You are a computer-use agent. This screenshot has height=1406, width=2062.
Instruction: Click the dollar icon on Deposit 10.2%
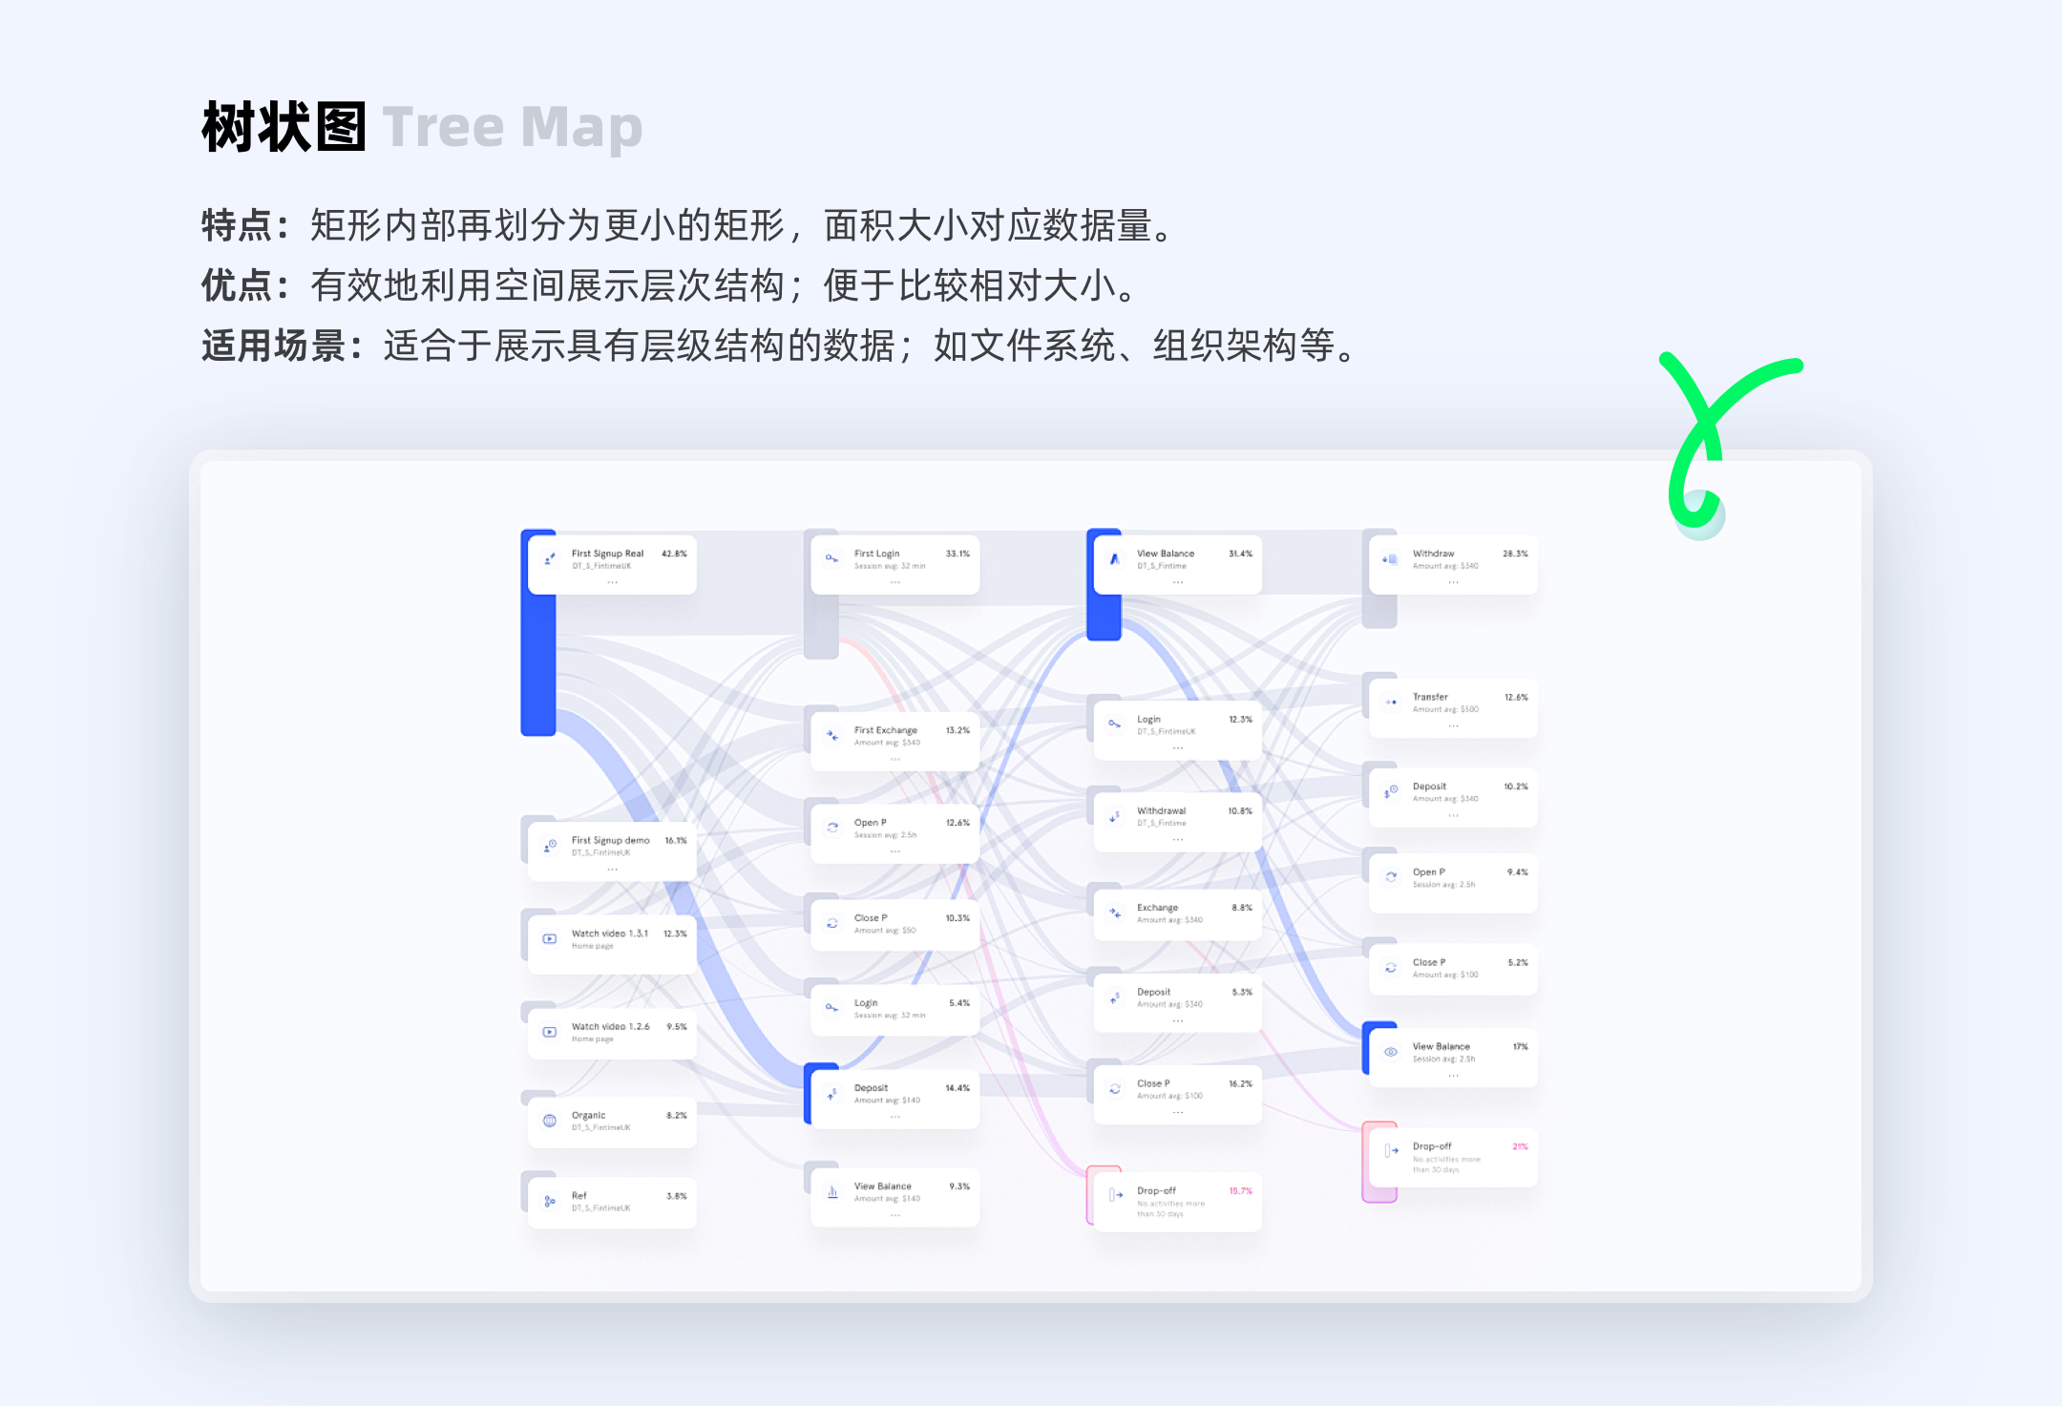click(1391, 792)
